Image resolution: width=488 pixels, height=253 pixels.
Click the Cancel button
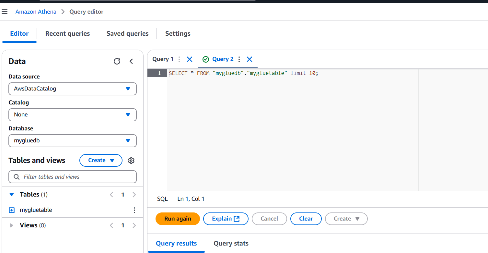269,219
